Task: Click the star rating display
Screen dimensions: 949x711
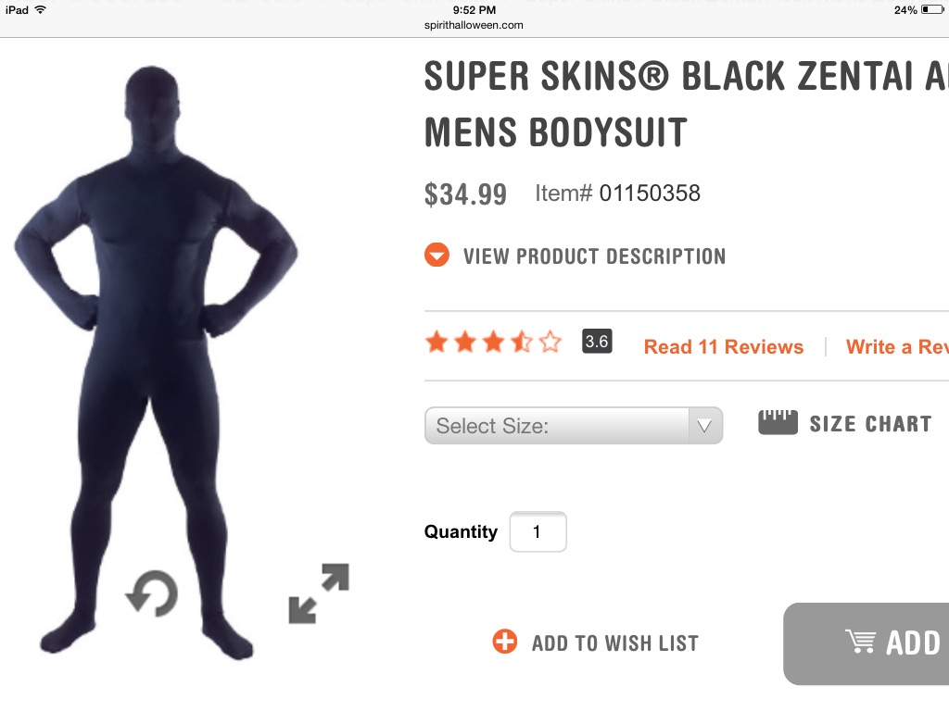Action: (493, 343)
